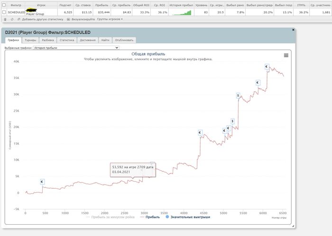Switch to the Достижения tab
Image resolution: width=332 pixels, height=236 pixels.
(x=88, y=40)
